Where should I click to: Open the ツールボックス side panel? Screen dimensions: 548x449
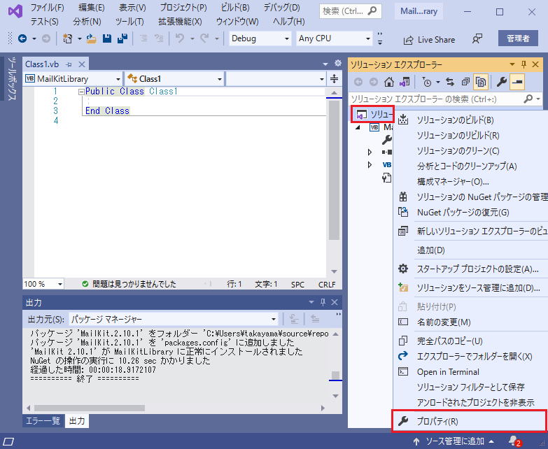pyautogui.click(x=12, y=78)
